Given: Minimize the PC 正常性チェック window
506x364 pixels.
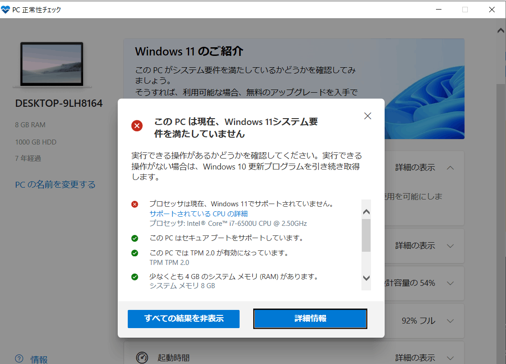Looking at the screenshot, I should (439, 10).
